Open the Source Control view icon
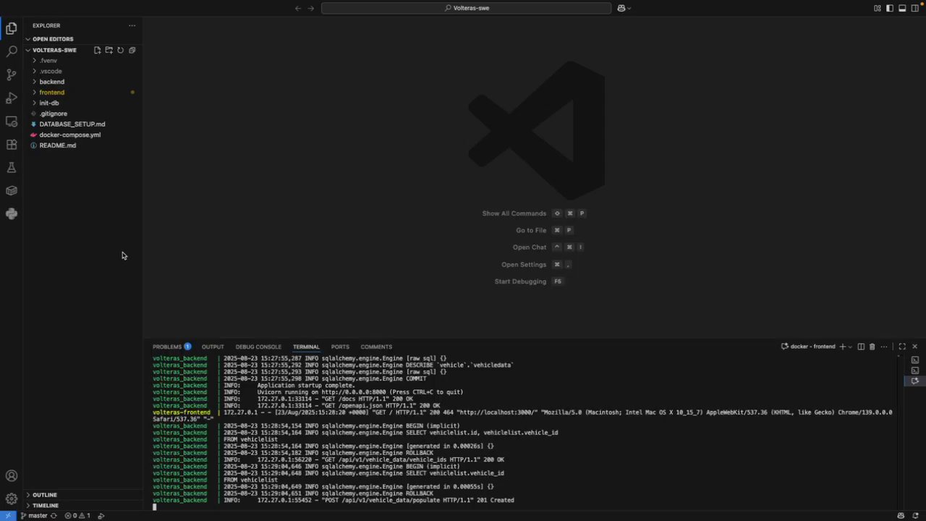 click(x=11, y=75)
